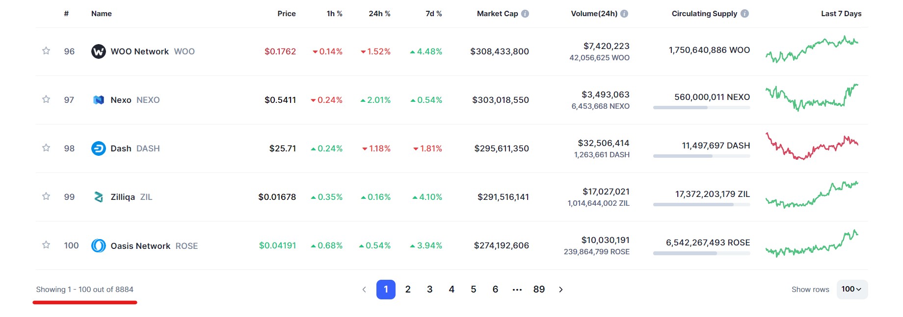
Task: Select the Nexo price $0.5411
Action: pos(280,100)
